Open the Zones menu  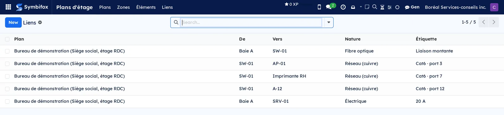click(x=123, y=7)
